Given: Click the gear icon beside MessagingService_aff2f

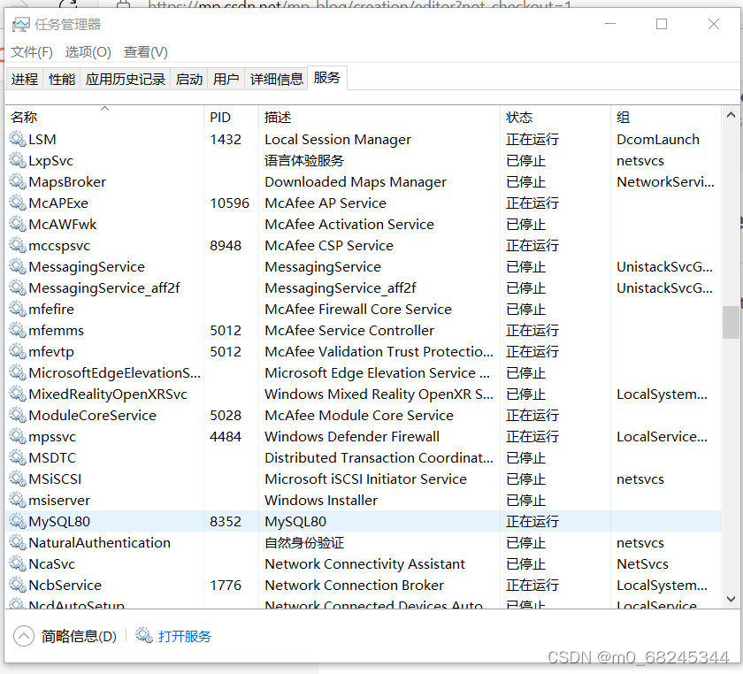Looking at the screenshot, I should point(18,287).
